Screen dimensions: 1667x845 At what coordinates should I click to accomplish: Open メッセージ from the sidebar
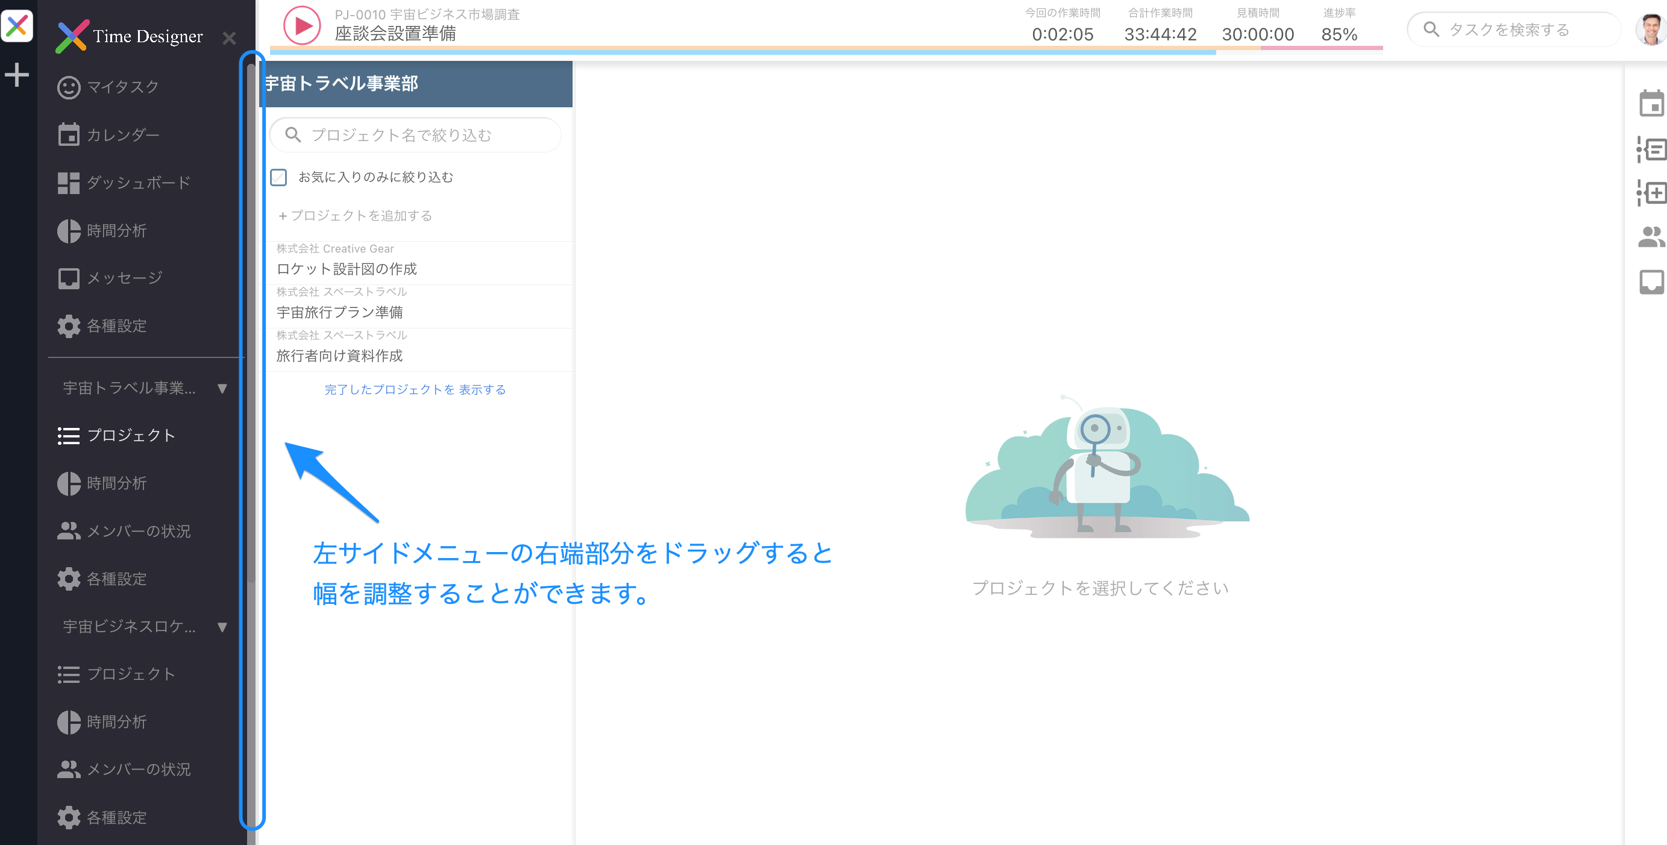click(x=124, y=278)
